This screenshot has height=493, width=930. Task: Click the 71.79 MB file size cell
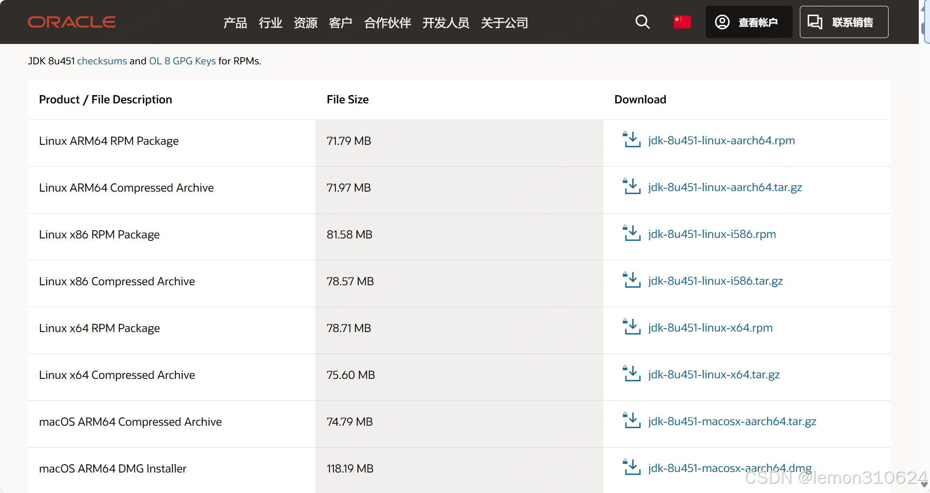(x=459, y=143)
